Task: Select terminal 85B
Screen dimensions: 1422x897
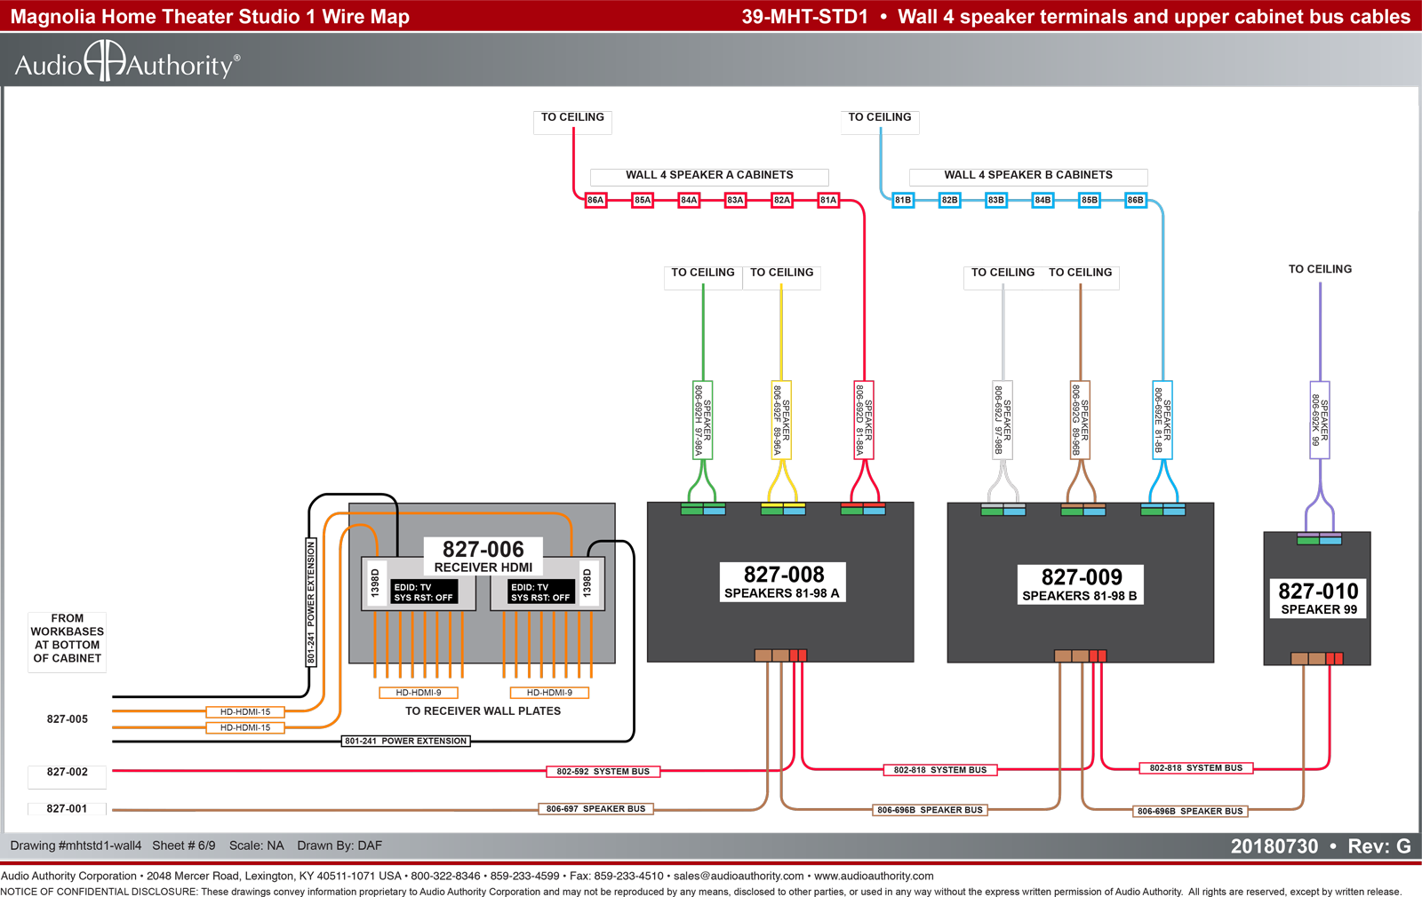Action: pyautogui.click(x=1090, y=200)
